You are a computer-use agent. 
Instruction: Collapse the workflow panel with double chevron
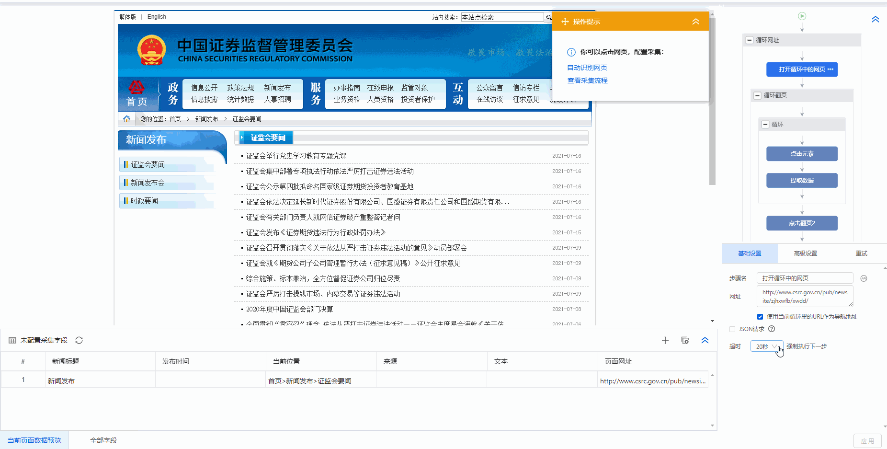click(x=875, y=19)
